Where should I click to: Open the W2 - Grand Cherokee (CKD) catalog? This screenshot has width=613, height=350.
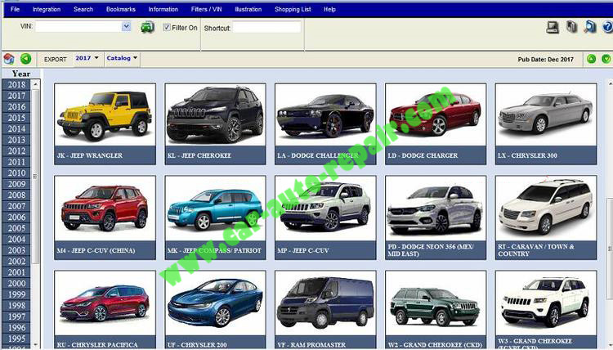[436, 310]
